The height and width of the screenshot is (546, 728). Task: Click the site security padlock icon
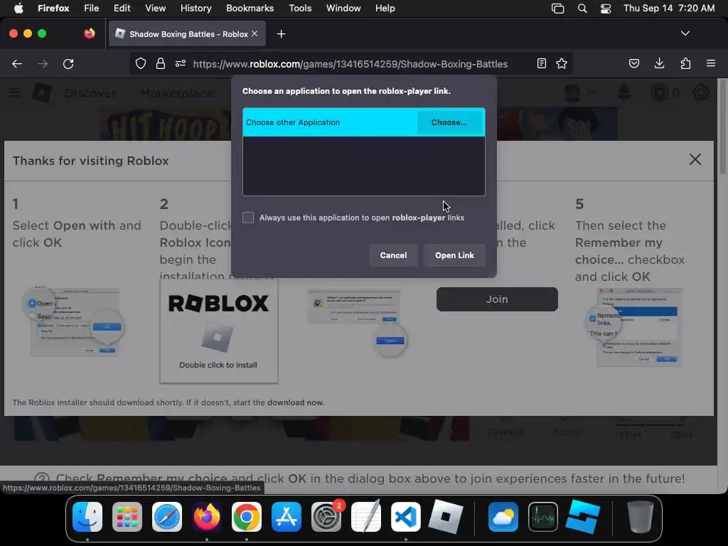tap(161, 63)
